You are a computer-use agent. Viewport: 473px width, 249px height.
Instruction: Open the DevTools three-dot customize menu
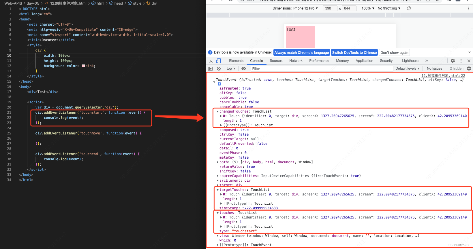coord(461,61)
